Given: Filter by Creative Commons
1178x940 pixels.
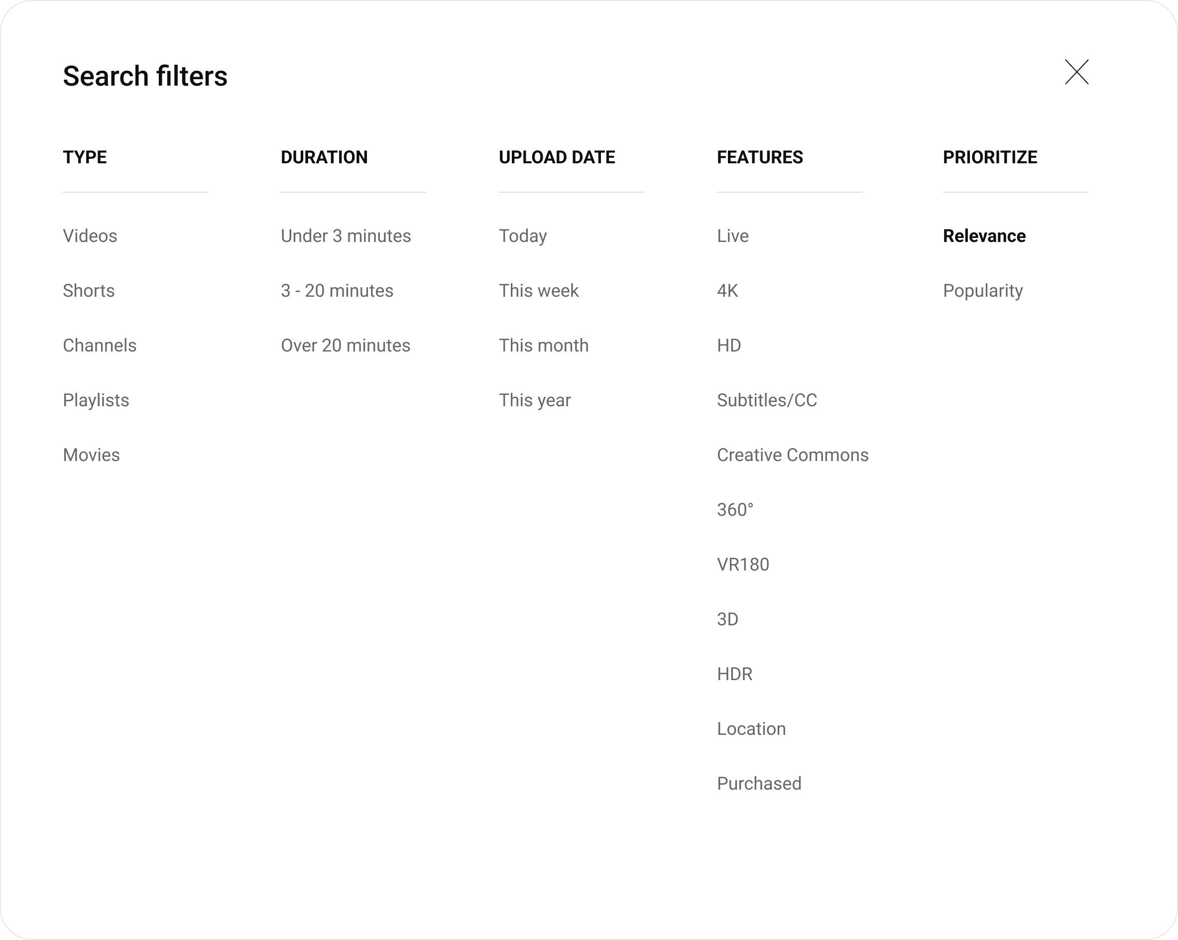Looking at the screenshot, I should (793, 455).
